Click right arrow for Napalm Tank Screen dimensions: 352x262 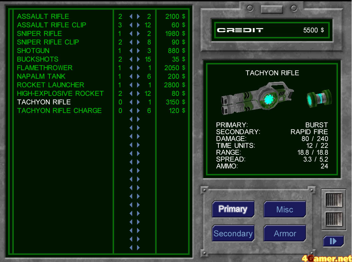[138, 76]
